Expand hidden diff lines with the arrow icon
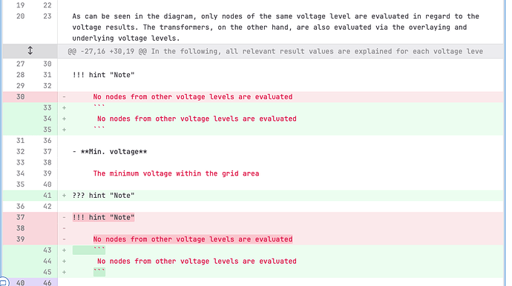Image resolution: width=512 pixels, height=286 pixels. tap(30, 51)
